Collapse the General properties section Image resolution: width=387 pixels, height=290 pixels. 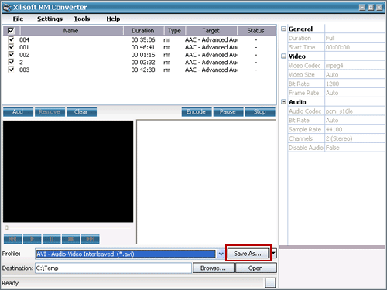click(283, 29)
